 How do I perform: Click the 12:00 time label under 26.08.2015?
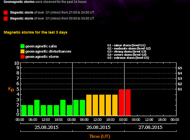pyautogui.click(x=97, y=119)
